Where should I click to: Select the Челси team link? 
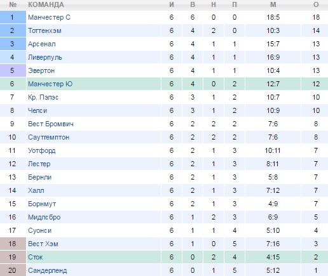[x=38, y=110]
